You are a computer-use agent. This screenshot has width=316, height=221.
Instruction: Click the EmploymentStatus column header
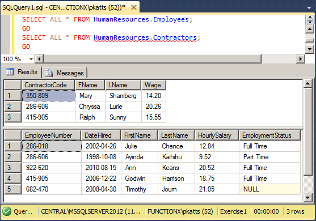[x=269, y=135]
